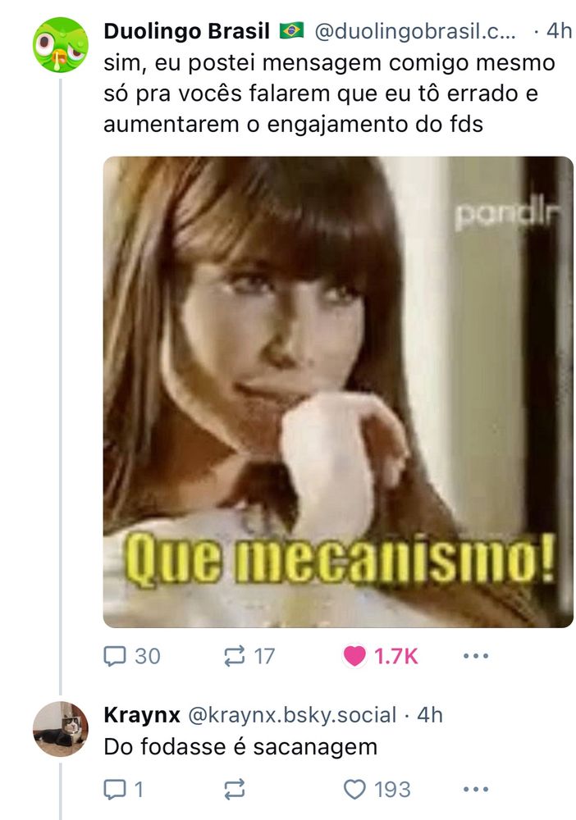Open the Kraynx display name
Screen dimensions: 576x820
coord(142,715)
